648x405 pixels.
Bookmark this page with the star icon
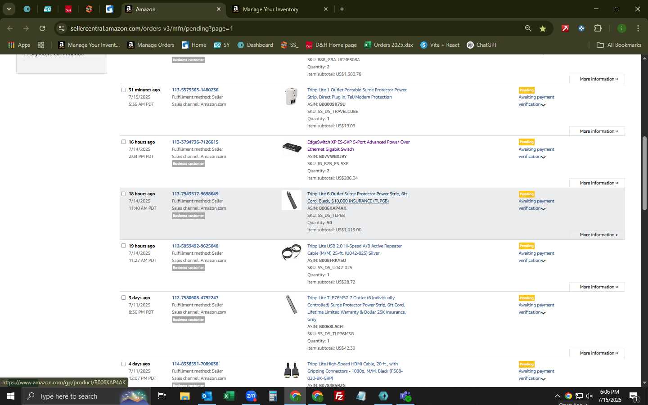click(x=543, y=28)
